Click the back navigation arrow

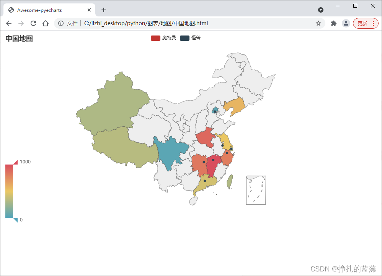pos(9,23)
